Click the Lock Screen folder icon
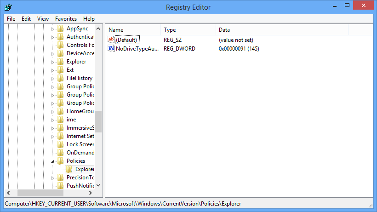The width and height of the screenshot is (377, 212). 61,144
